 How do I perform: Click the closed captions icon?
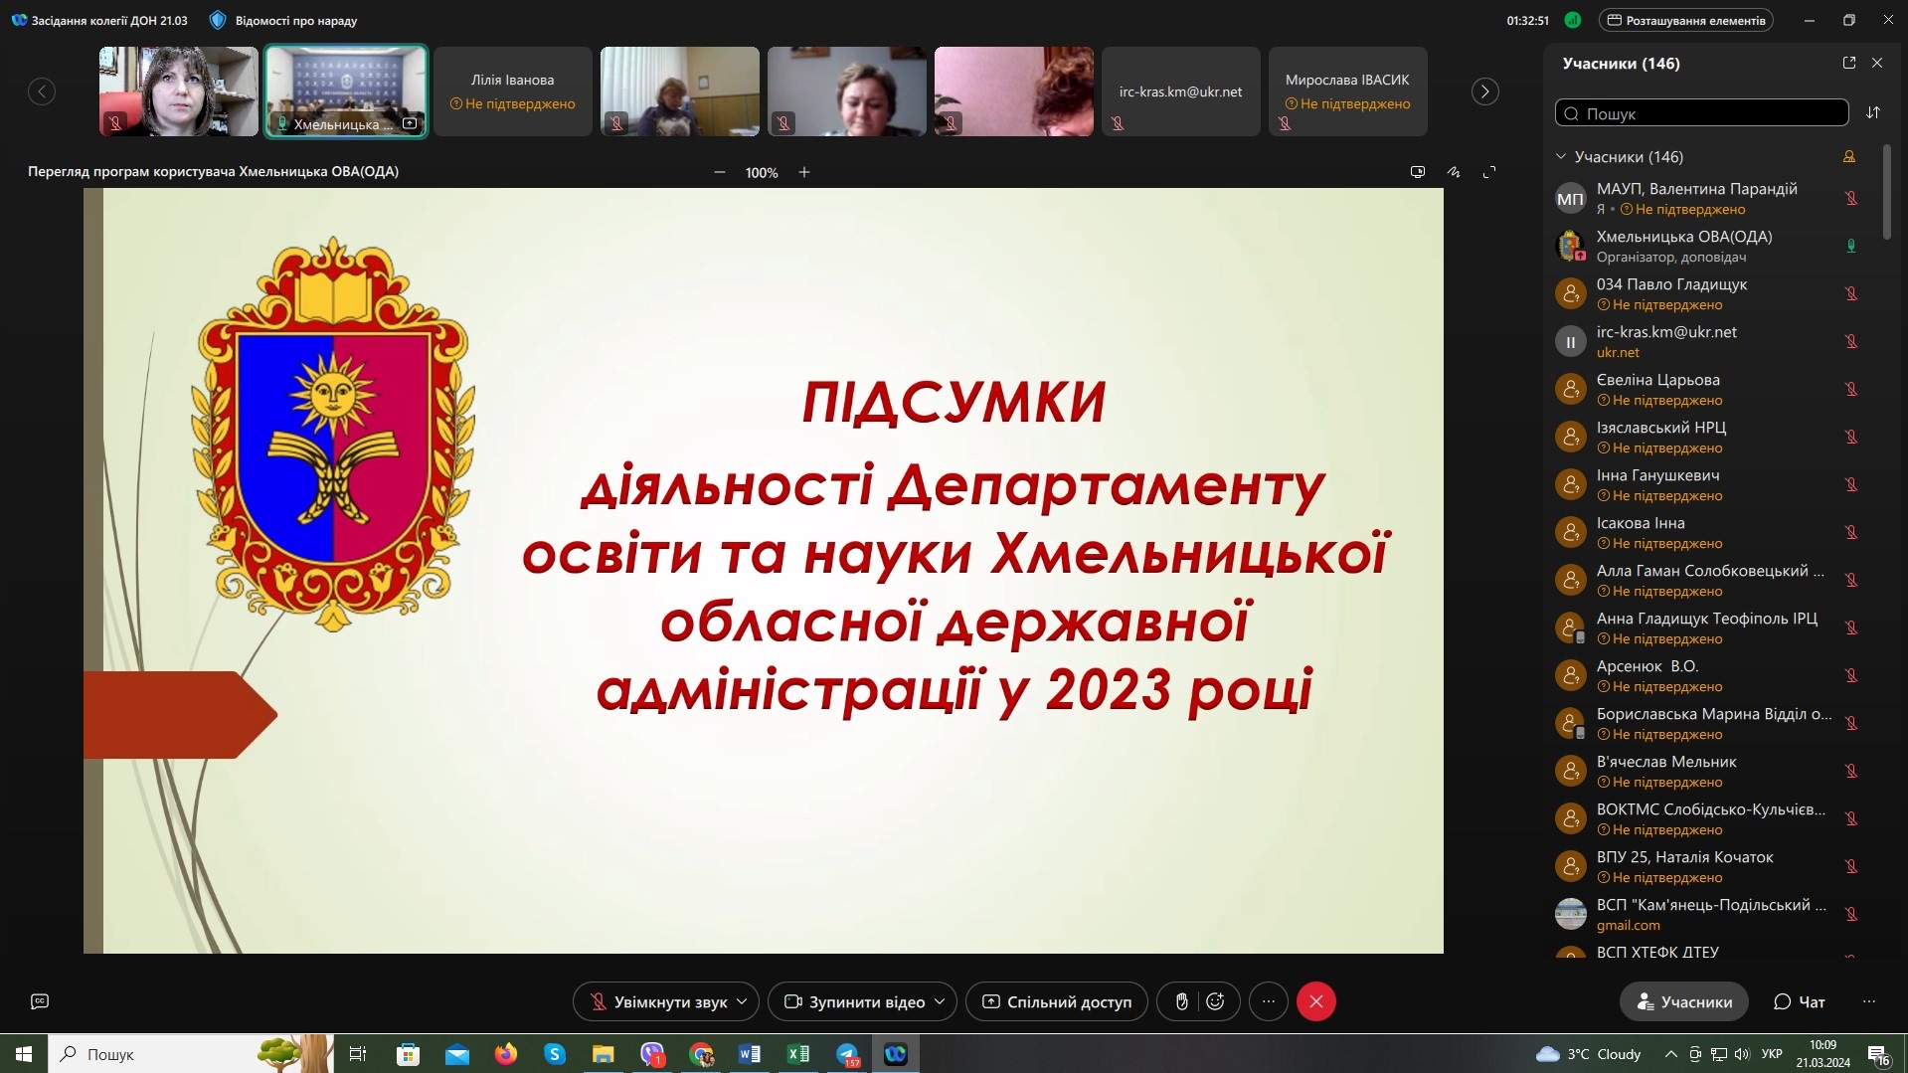coord(40,1001)
